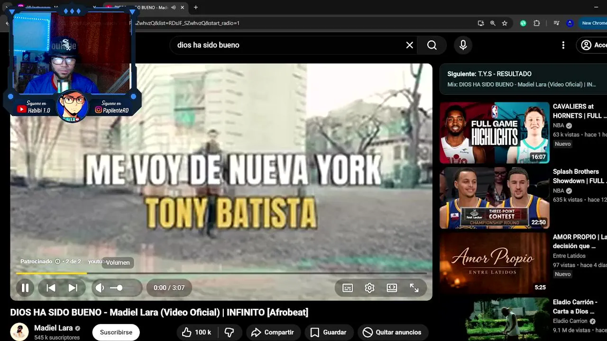Click the 'CAVALIERS at HORNETS' video title
The width and height of the screenshot is (607, 341).
click(579, 111)
